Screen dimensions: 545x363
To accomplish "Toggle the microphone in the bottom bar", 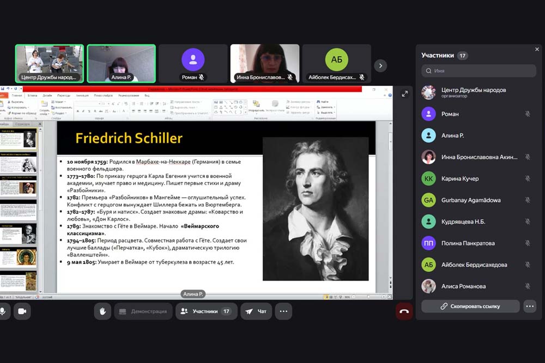I will (x=3, y=311).
